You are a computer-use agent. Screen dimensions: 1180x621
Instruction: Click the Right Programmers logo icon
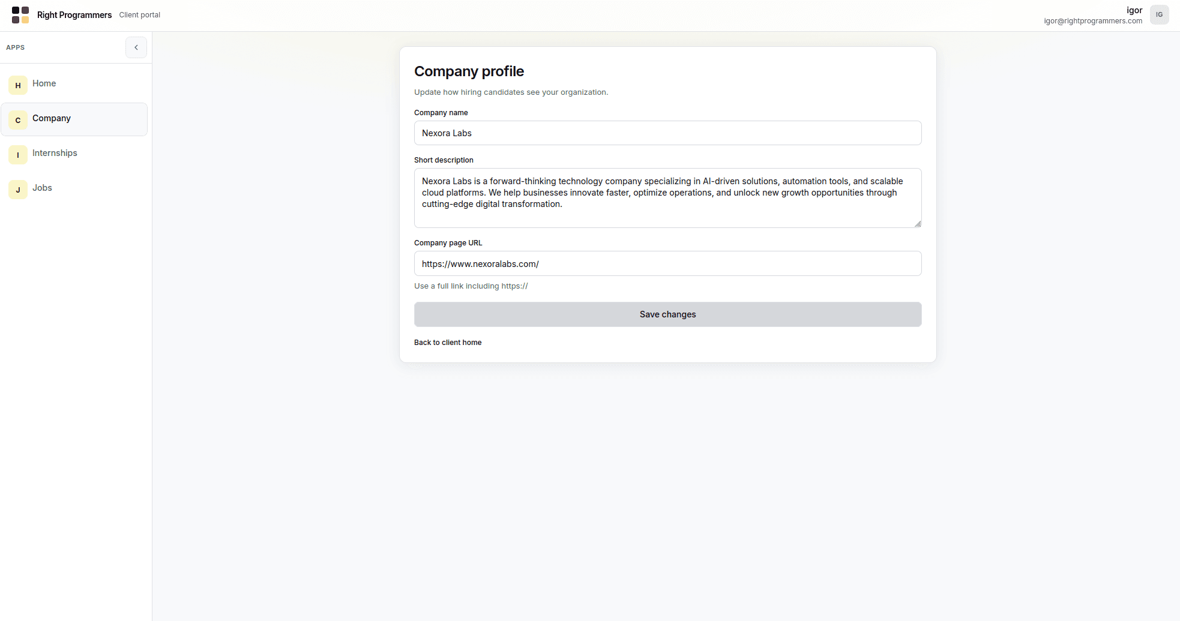click(x=20, y=15)
